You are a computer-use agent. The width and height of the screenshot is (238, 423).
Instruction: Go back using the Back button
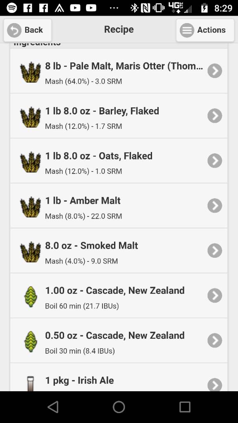click(x=28, y=30)
